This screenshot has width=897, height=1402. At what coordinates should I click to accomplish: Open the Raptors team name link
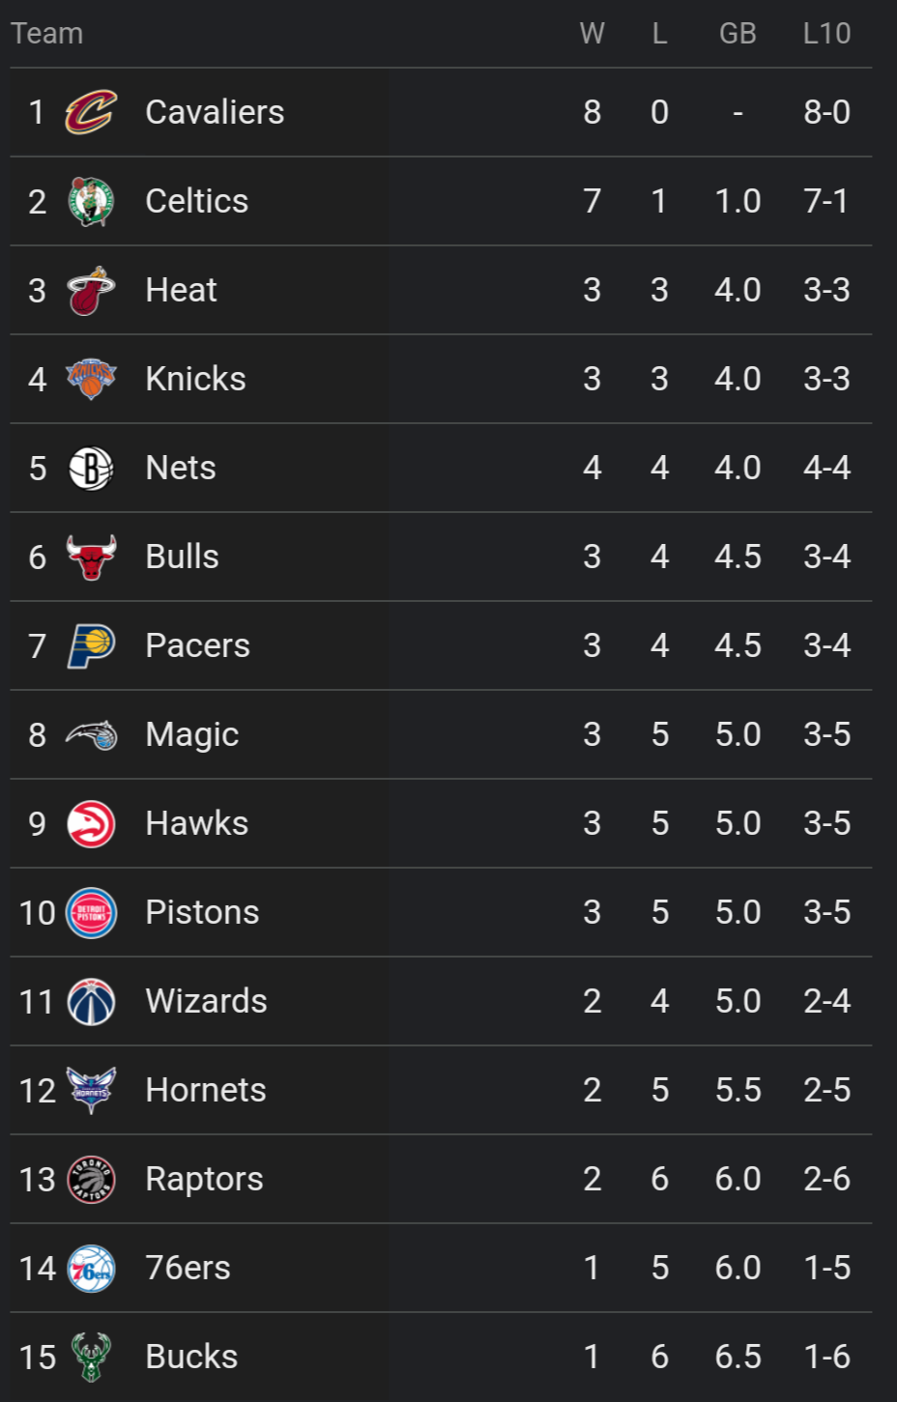coord(204,1179)
